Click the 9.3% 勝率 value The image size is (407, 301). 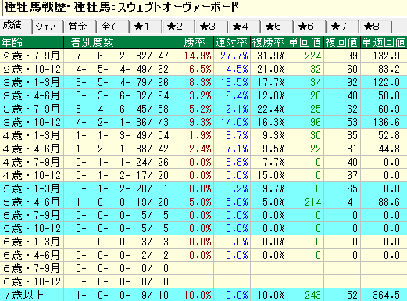click(x=200, y=122)
